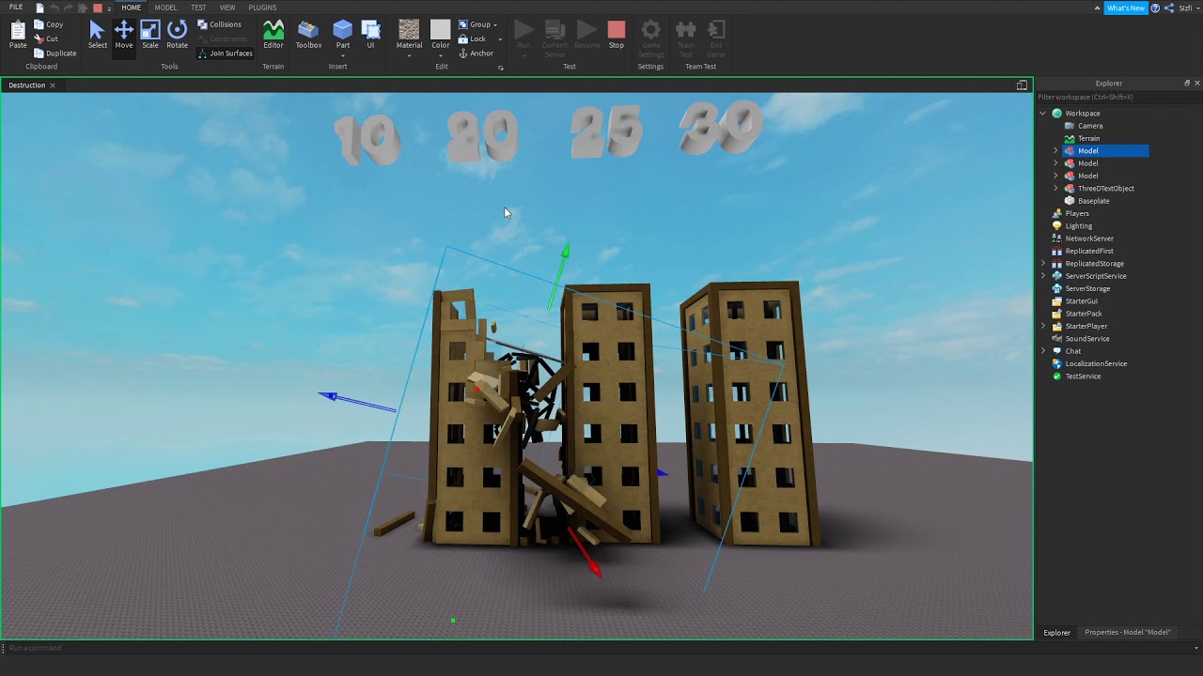Click the Stop test button

point(617,34)
